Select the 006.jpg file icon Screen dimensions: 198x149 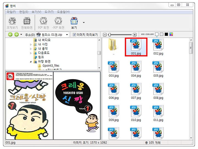(114, 89)
